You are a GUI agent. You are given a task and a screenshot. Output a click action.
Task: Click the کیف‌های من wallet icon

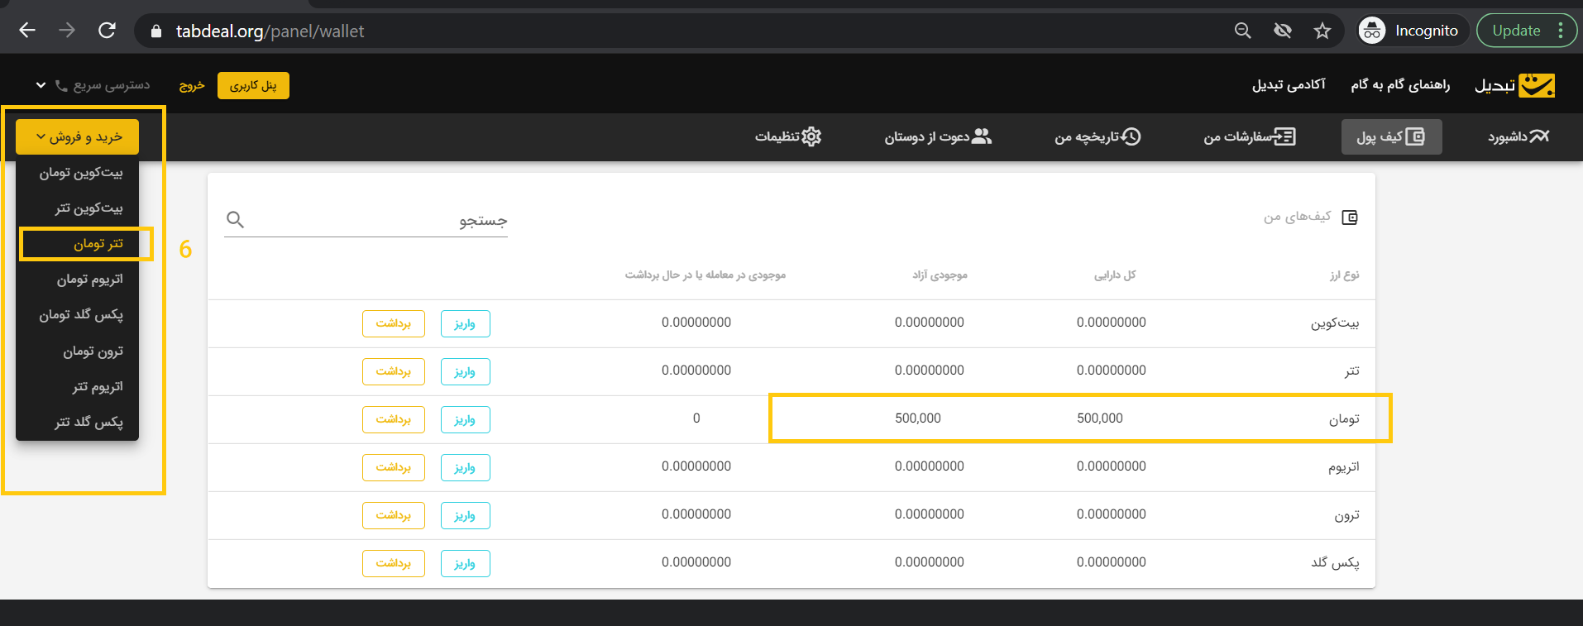click(1350, 217)
